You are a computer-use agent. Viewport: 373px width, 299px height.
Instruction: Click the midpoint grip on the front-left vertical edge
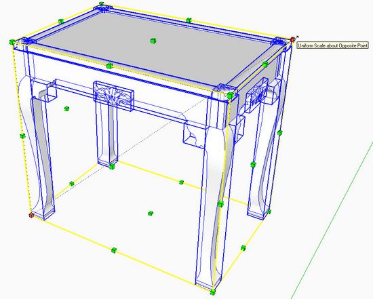(x=22, y=136)
